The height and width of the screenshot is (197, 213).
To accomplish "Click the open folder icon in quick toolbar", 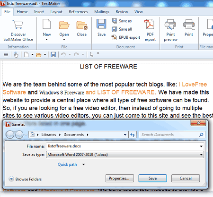I will [x=38, y=55].
